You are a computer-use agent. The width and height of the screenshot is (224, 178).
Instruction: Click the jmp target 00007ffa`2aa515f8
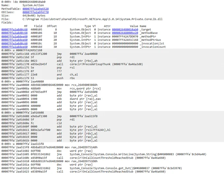[x=84, y=116]
